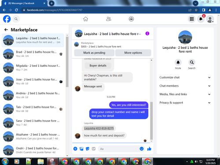Click the browser reload button
Image resolution: width=220 pixels, height=165 pixels.
16,10
